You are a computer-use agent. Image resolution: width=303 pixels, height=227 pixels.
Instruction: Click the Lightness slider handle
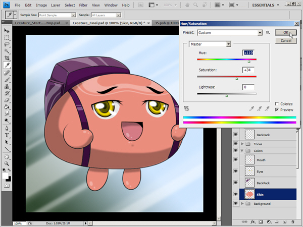coord(227,96)
